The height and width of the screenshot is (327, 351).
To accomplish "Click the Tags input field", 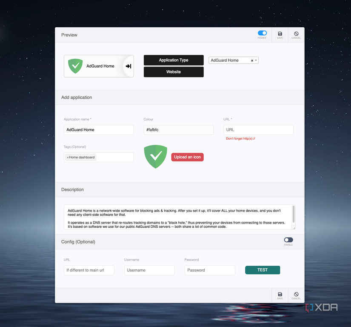I will point(99,157).
